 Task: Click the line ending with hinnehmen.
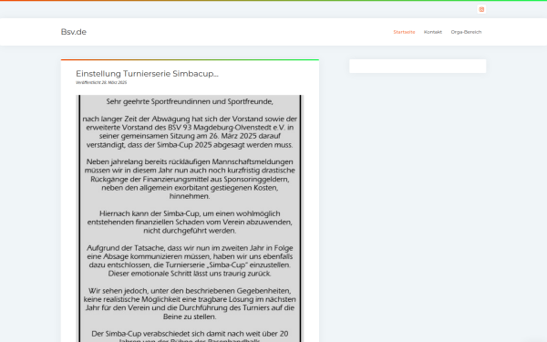tap(190, 196)
